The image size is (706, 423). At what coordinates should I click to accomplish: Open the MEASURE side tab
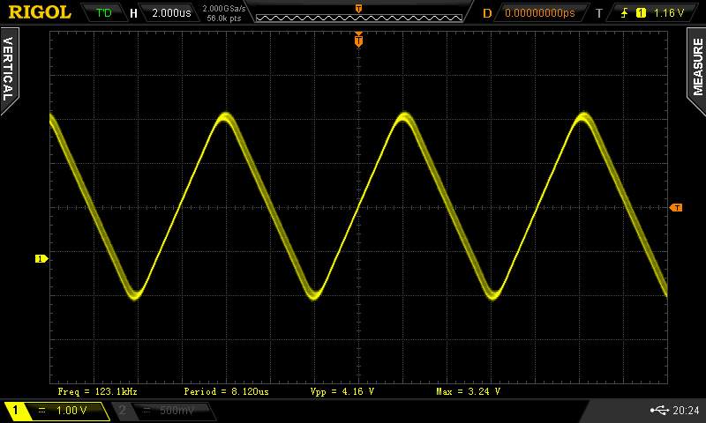click(x=696, y=66)
